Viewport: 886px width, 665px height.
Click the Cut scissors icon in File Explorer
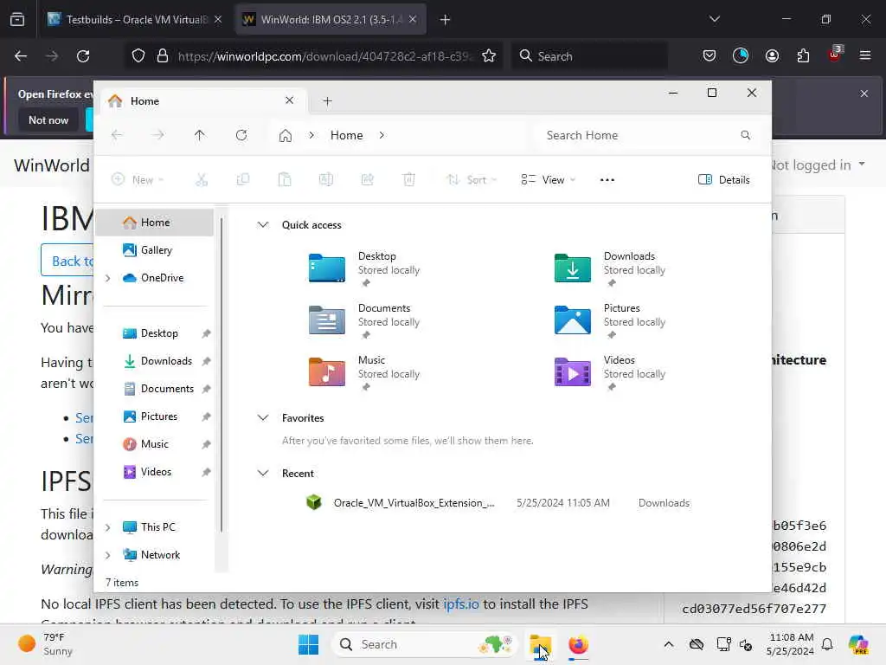click(202, 180)
